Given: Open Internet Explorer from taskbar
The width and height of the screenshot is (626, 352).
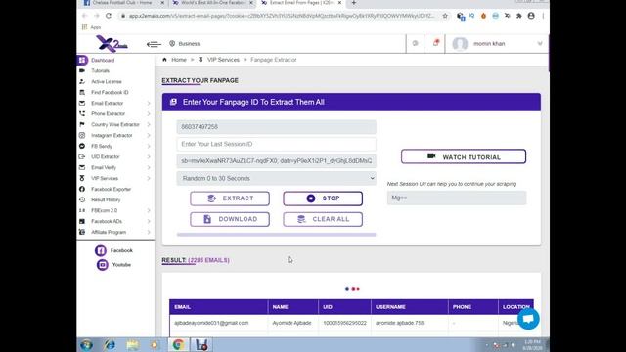Looking at the screenshot, I should coord(110,345).
